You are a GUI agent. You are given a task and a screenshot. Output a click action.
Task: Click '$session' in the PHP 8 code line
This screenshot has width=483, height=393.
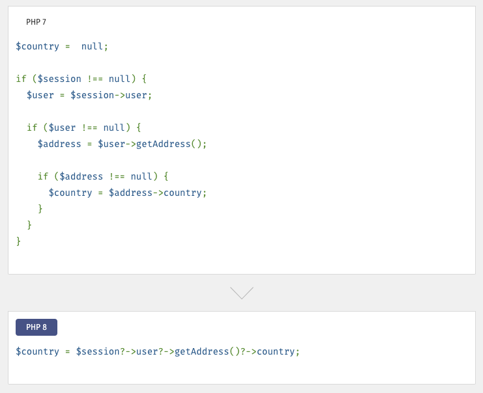point(98,352)
